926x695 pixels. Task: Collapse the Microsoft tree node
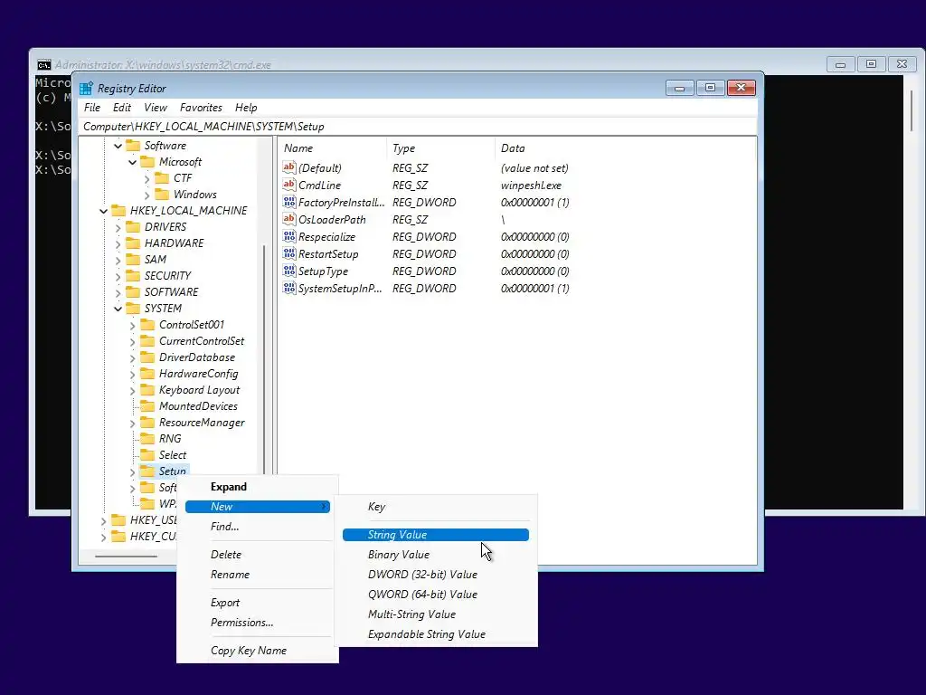(x=132, y=162)
